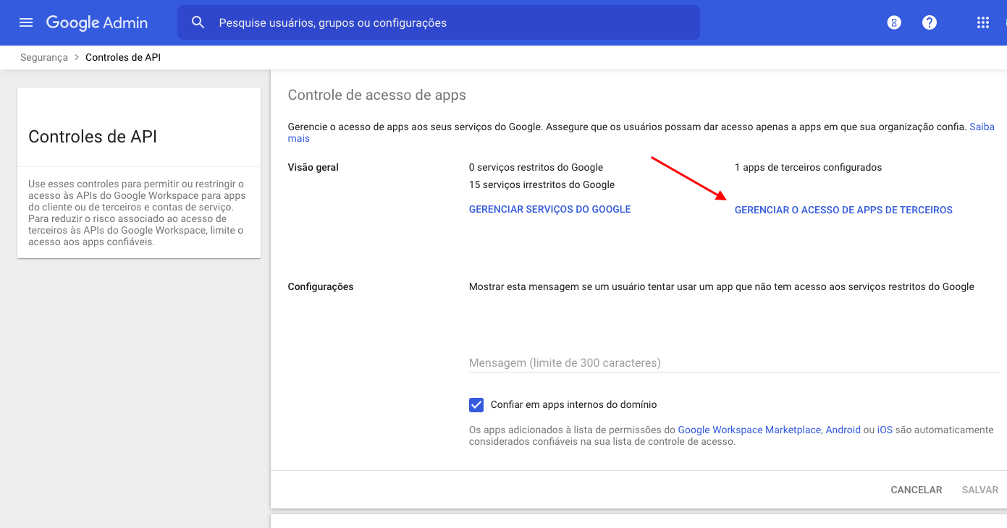The image size is (1007, 528).
Task: Collapse the Controle de acesso de apps heading
Action: (x=376, y=95)
